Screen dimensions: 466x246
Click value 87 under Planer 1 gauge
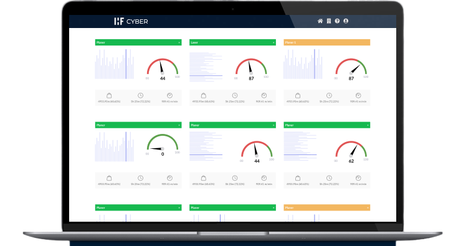(x=351, y=78)
